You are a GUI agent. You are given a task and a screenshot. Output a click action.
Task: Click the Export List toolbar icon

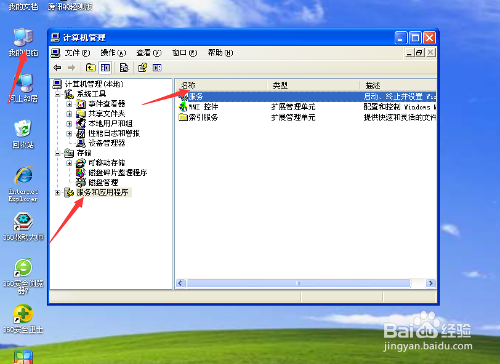(124, 68)
